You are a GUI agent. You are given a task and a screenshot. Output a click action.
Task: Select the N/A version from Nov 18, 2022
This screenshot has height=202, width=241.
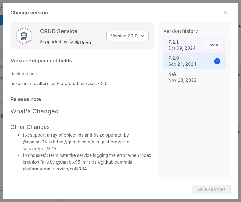[x=194, y=77]
